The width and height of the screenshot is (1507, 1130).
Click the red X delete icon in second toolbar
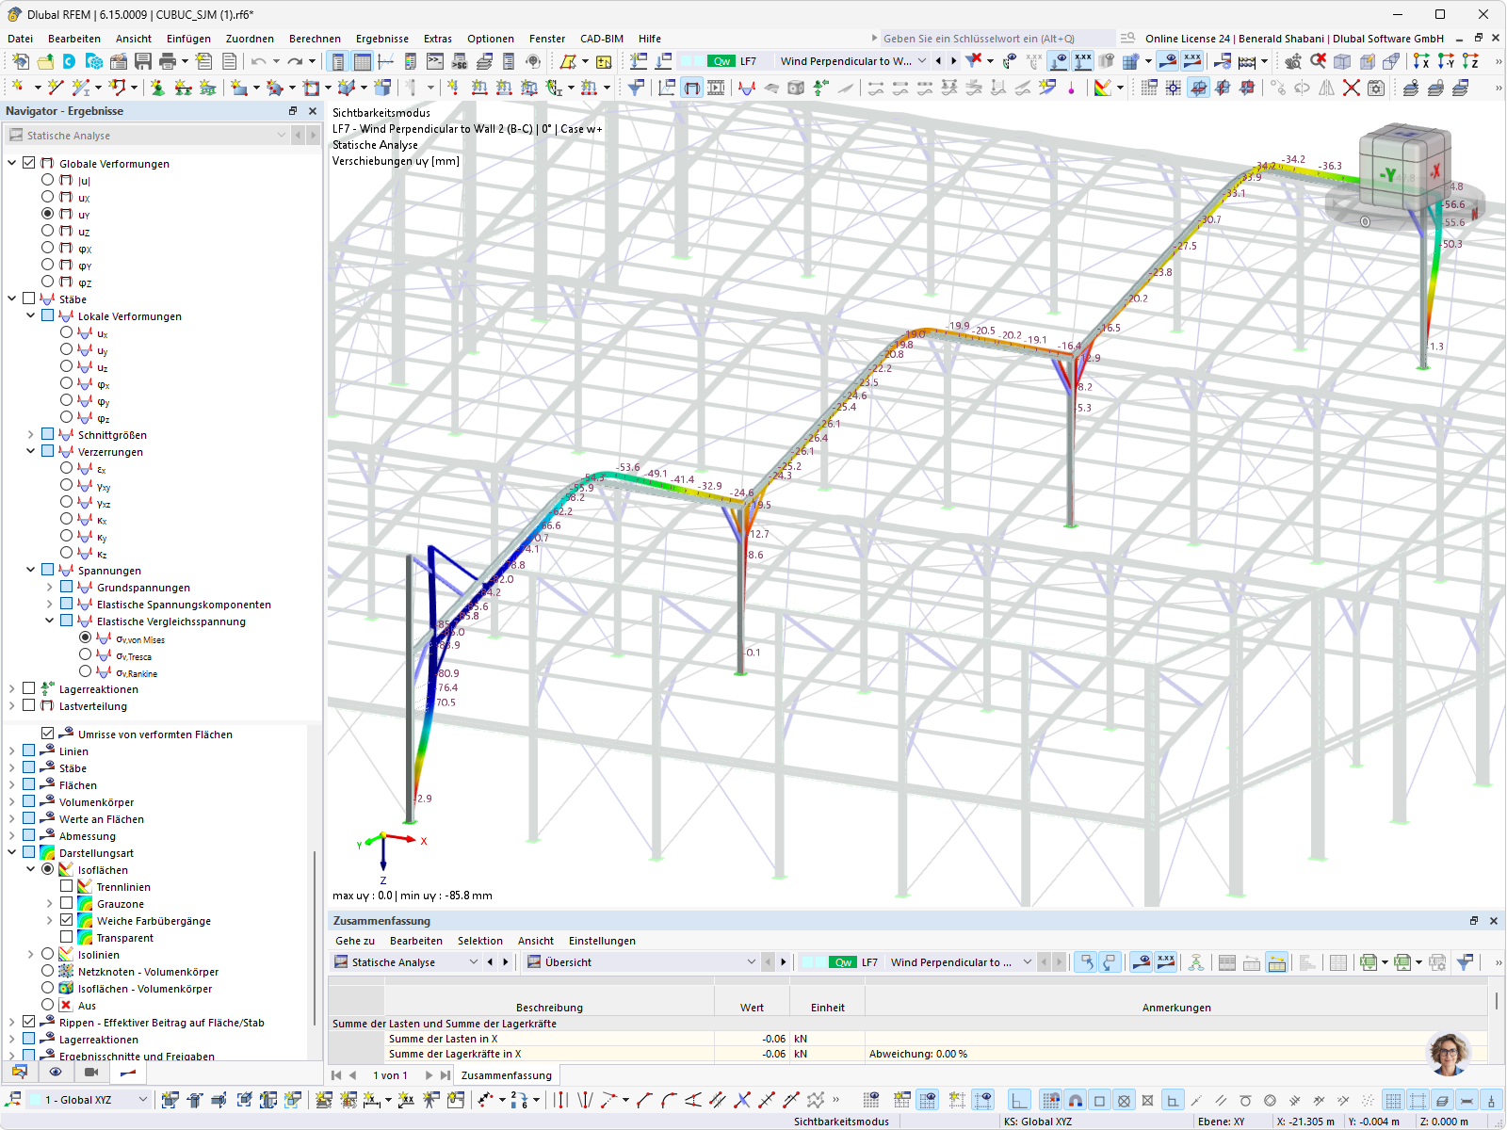tap(1351, 88)
